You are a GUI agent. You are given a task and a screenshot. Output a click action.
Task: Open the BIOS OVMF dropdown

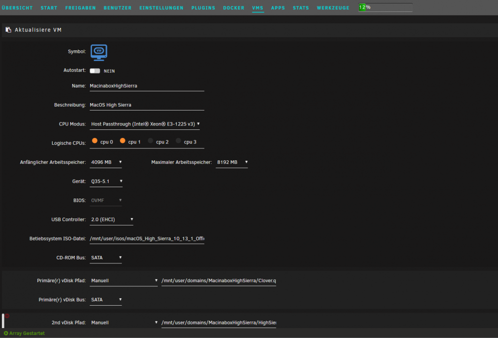tap(106, 200)
